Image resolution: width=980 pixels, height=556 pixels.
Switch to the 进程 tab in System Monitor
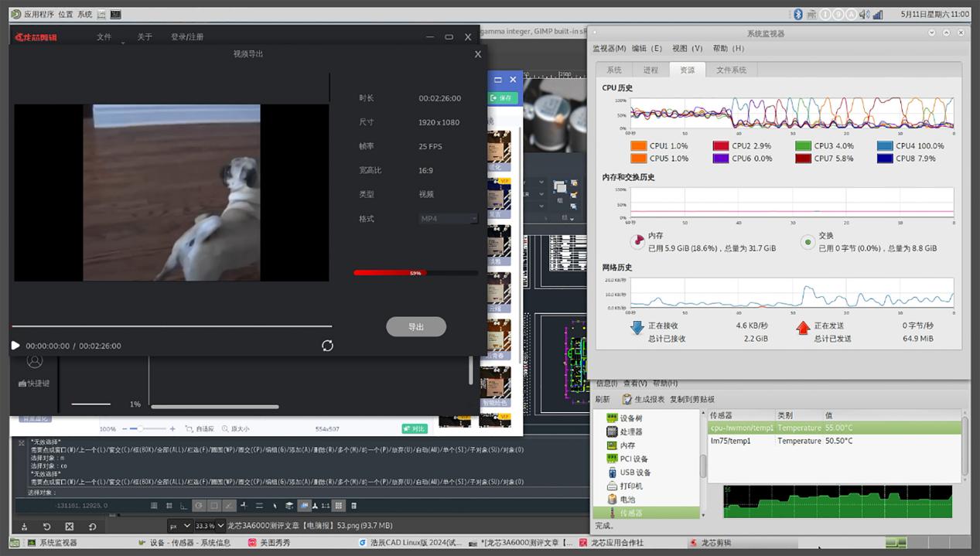(x=650, y=70)
